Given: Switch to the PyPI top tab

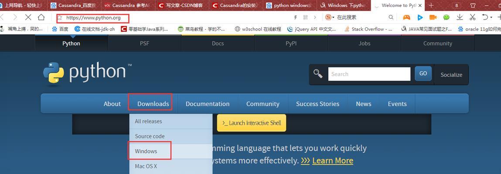Looking at the screenshot, I should tap(291, 43).
